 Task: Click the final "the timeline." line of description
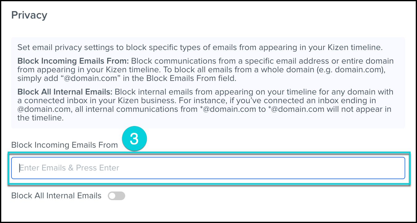[40, 118]
